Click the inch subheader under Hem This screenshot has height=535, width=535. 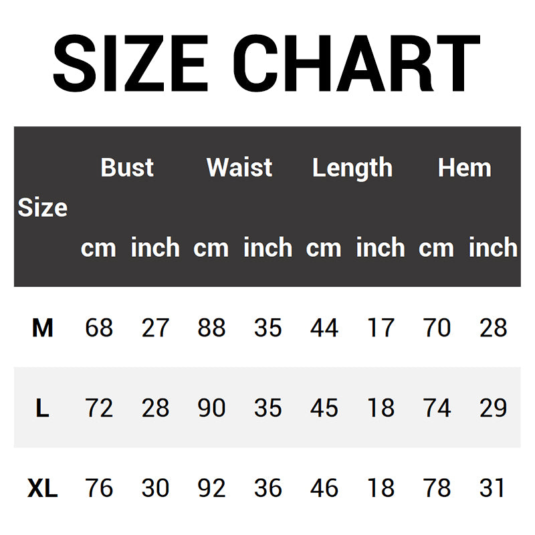pos(493,247)
